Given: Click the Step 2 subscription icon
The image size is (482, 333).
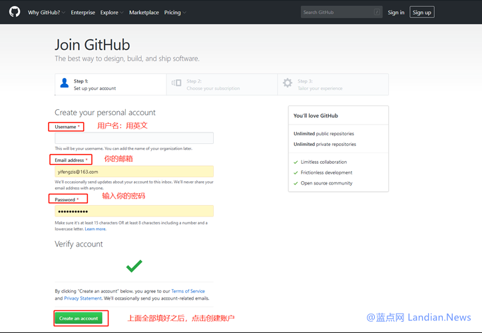Looking at the screenshot, I should [176, 83].
